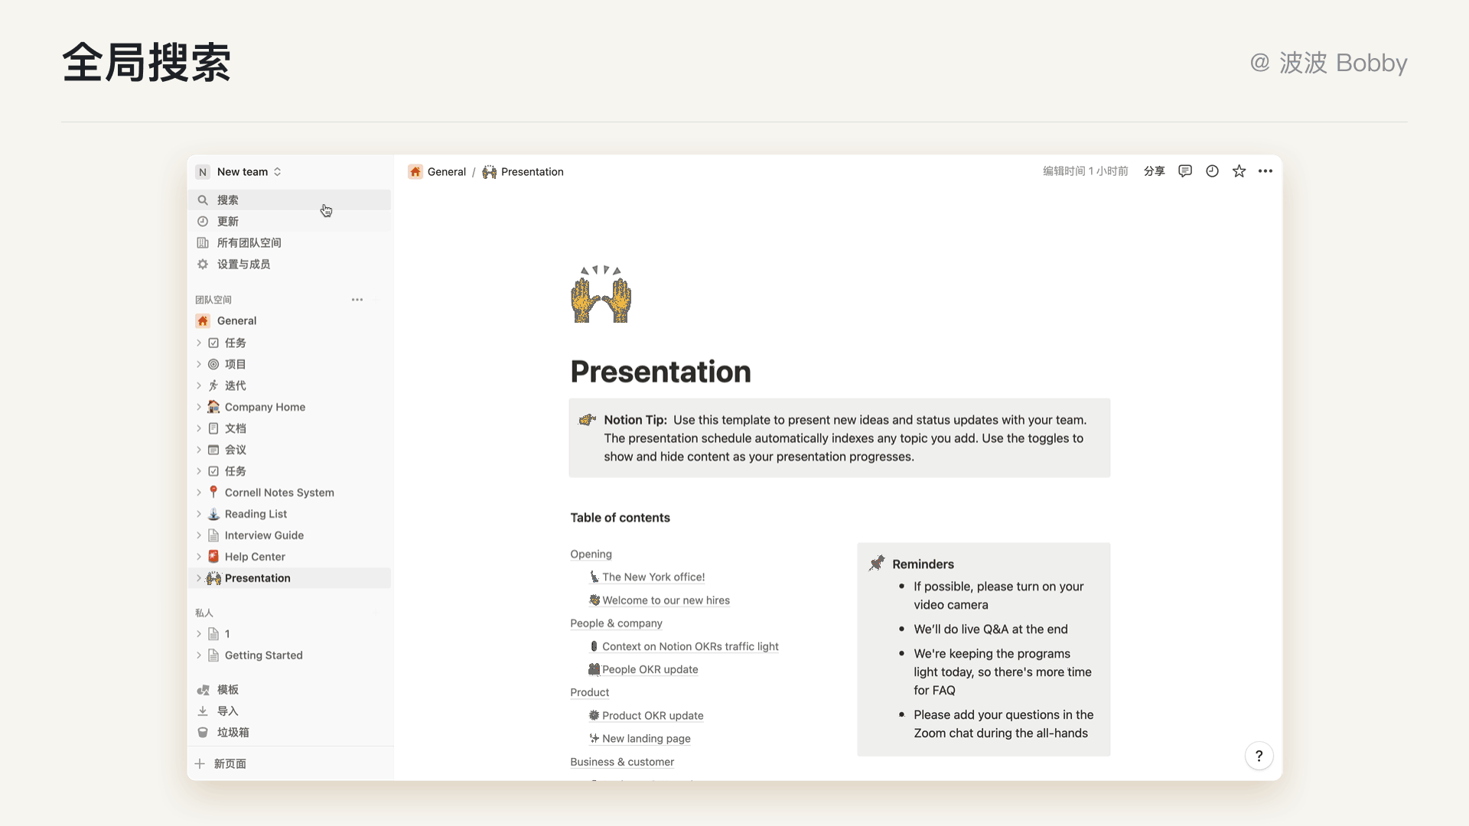
Task: Star the Presentation page as favorite
Action: tap(1239, 171)
